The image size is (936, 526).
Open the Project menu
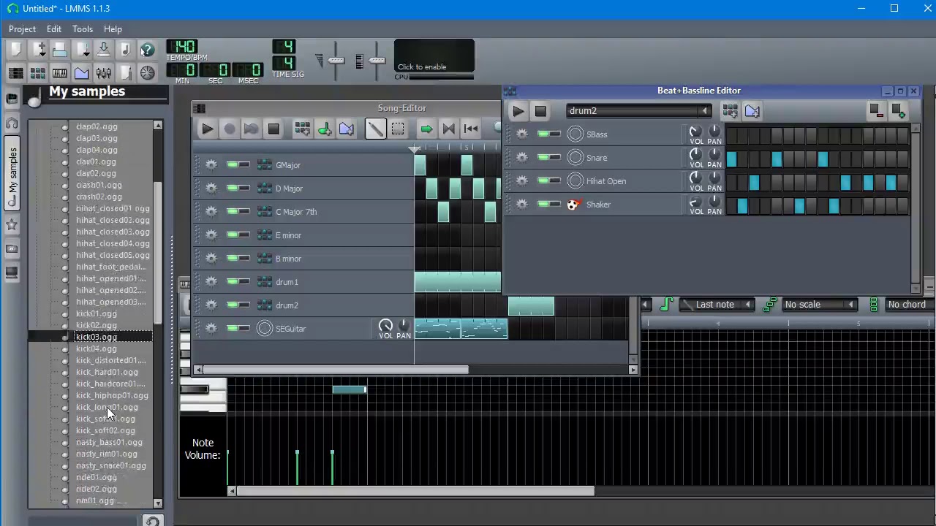pos(22,29)
